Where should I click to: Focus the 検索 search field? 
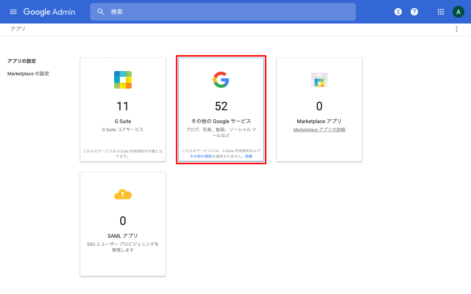click(223, 12)
